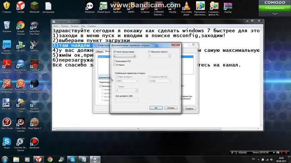Open the Правка menu in Notepad
Image resolution: width=291 pixels, height=163 pixels.
pyautogui.click(x=65, y=26)
